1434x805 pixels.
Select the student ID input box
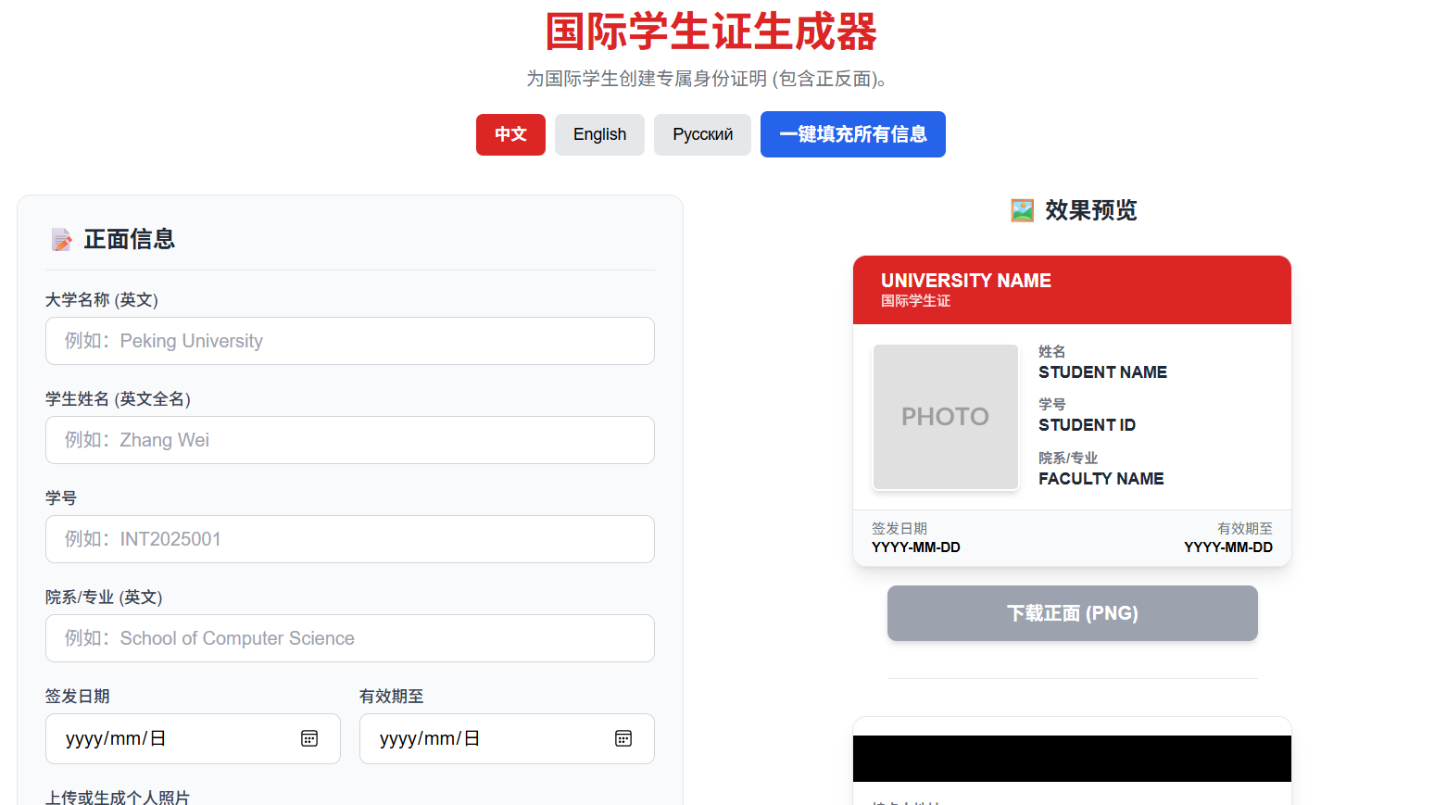click(x=350, y=539)
